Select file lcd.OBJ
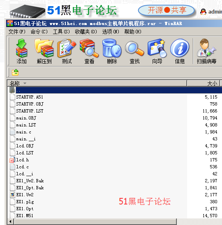The height and width of the screenshot is (225, 222). coord(25,146)
